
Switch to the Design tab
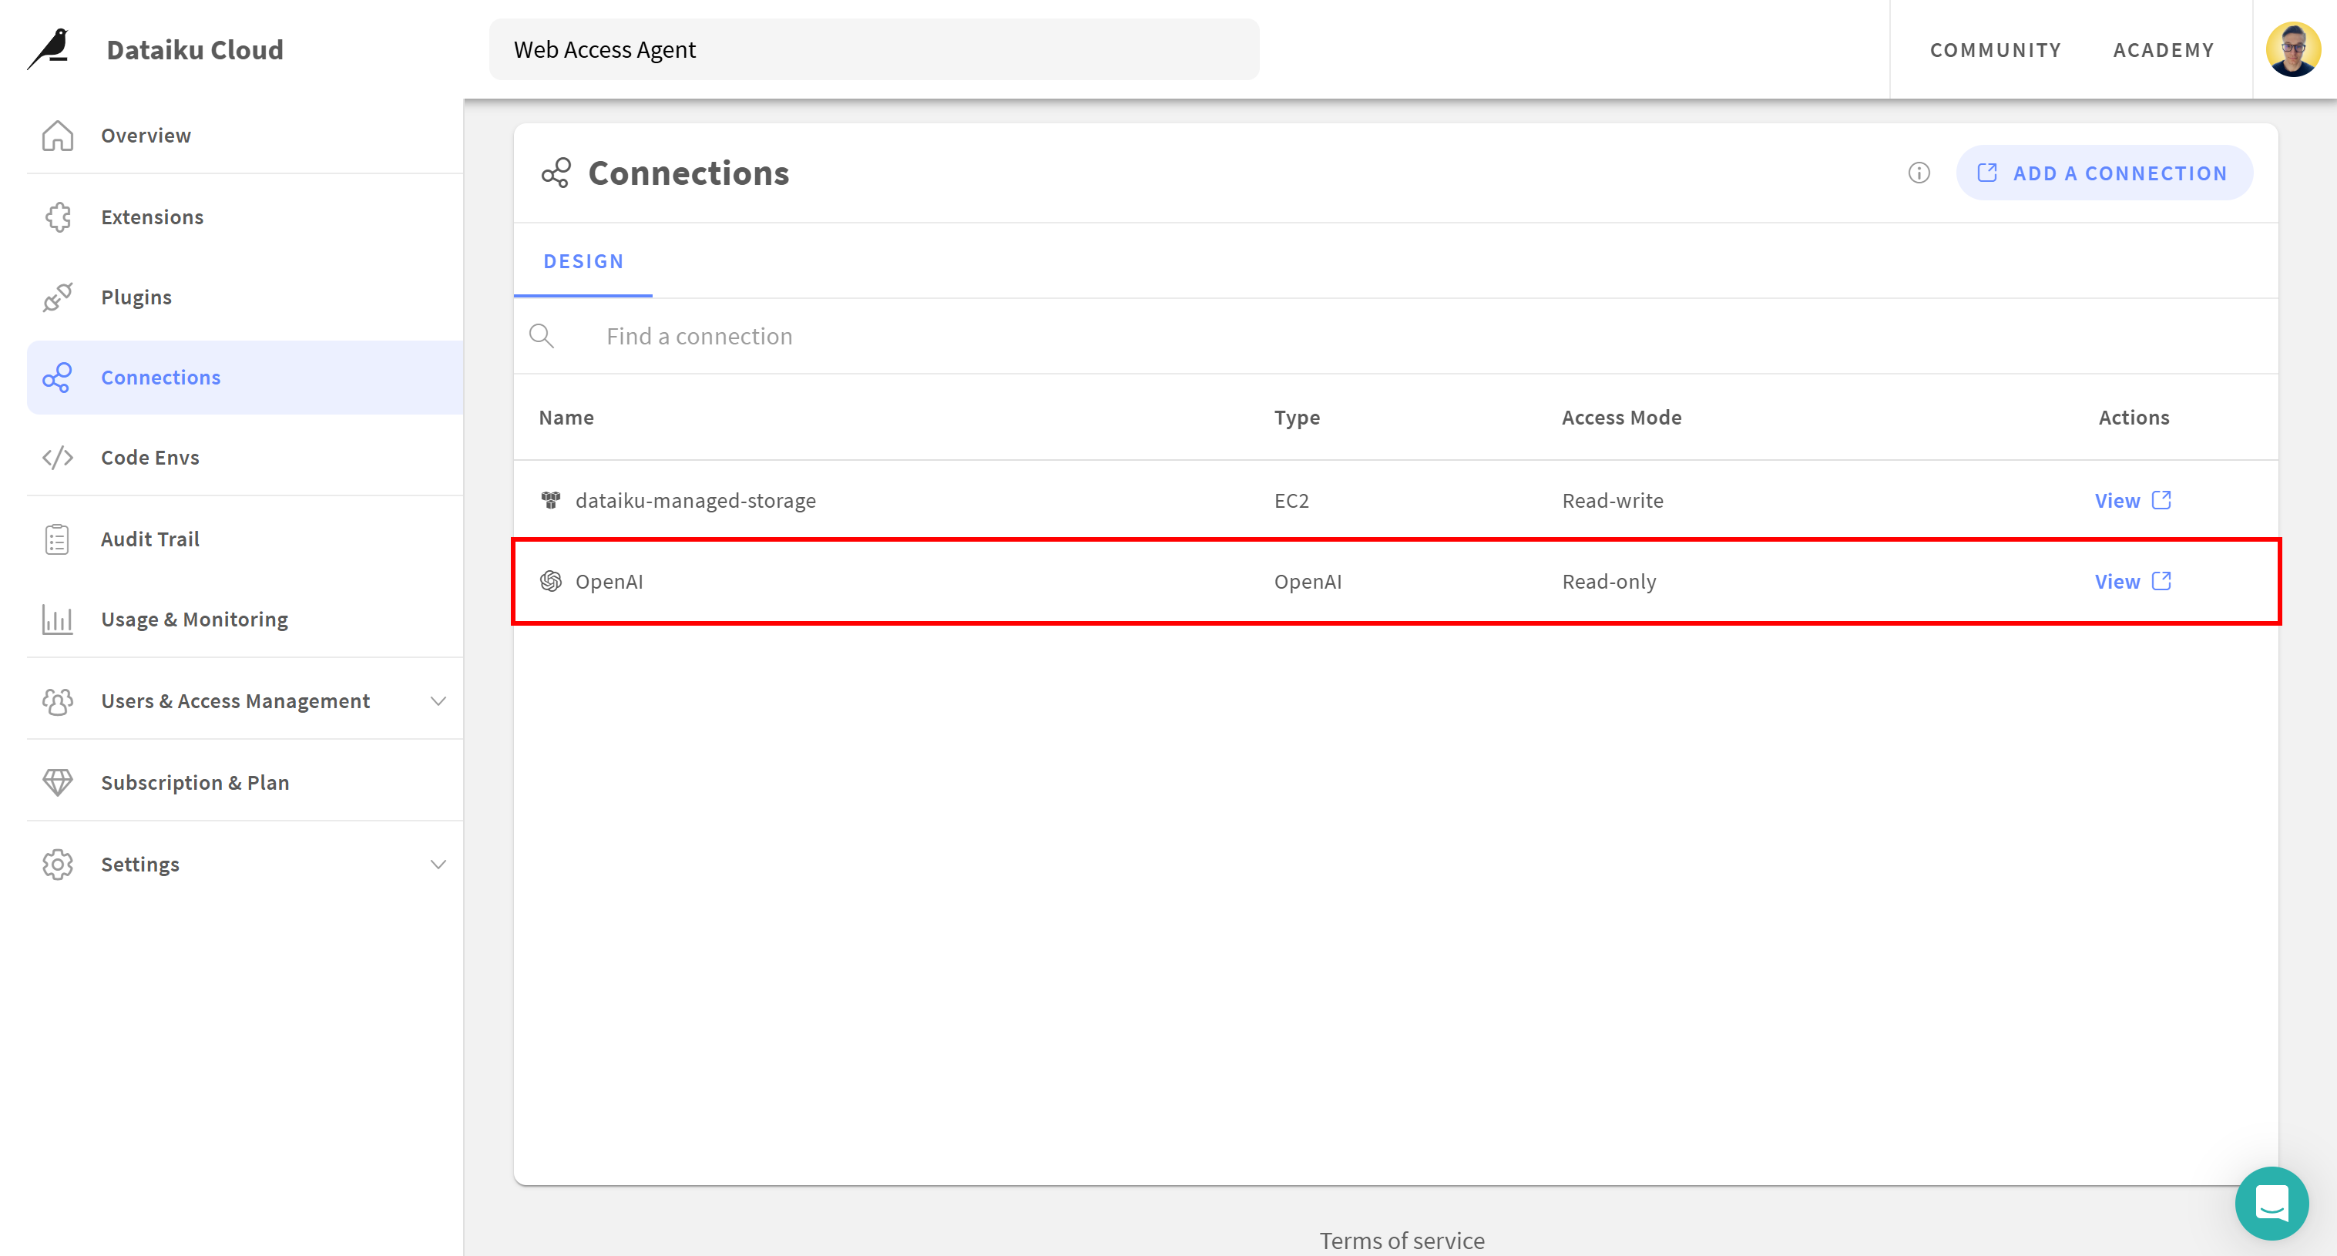pyautogui.click(x=583, y=261)
